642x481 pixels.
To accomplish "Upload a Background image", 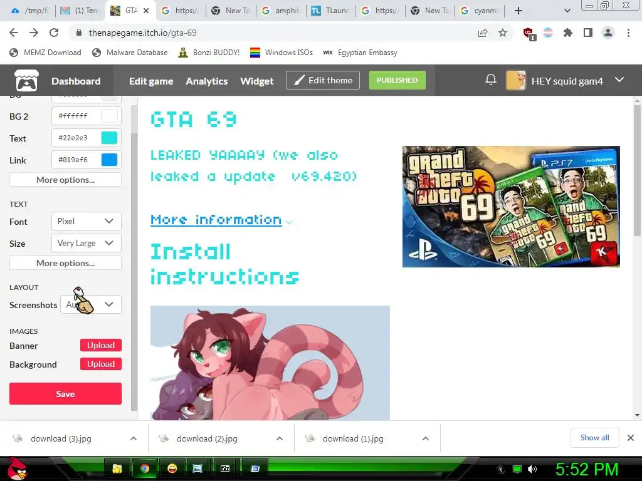I will pyautogui.click(x=101, y=364).
